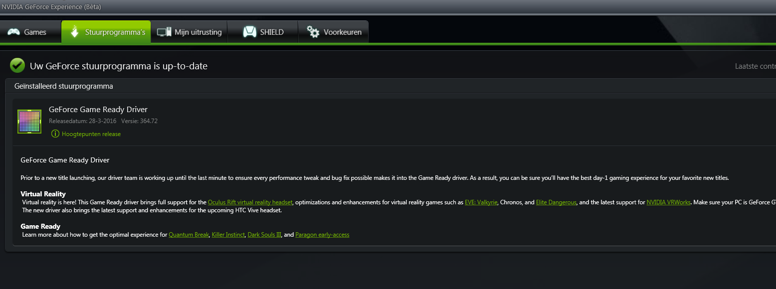Click the gamepad icon on Games tab
This screenshot has width=776, height=289.
tap(13, 32)
